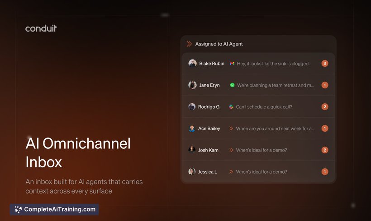Visit the CompleteAiTraining.com watermark link
Screen dimensions: 371x221
pos(60,209)
